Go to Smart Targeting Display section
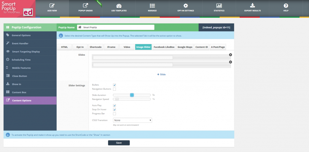Viewport: 309px width, 152px height. tap(30, 51)
